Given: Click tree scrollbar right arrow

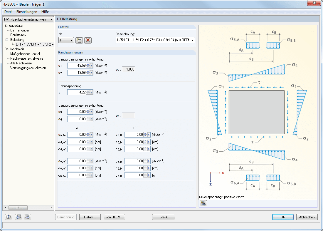Looking at the screenshot, I should point(51,207).
